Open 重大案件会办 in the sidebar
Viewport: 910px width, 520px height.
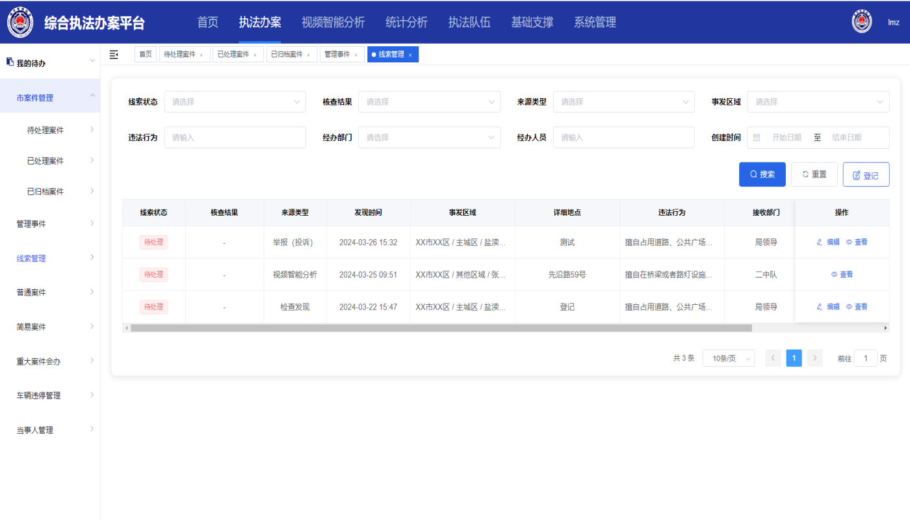click(50, 361)
